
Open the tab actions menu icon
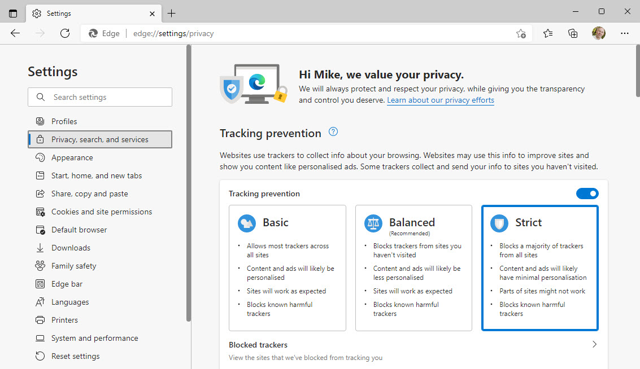(13, 13)
